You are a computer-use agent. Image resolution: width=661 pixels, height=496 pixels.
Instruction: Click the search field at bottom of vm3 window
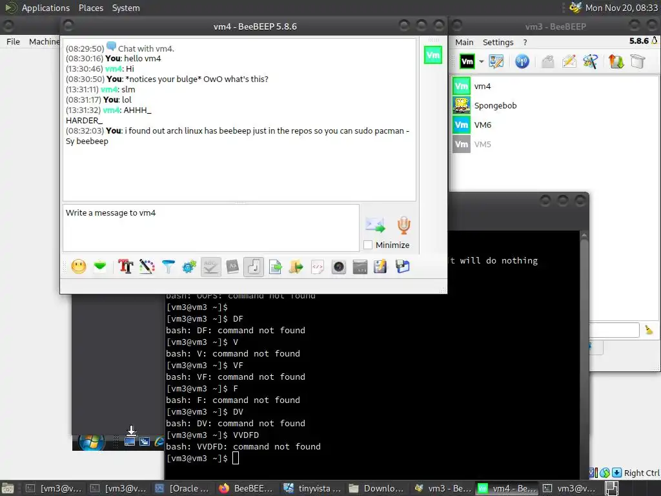(x=615, y=330)
